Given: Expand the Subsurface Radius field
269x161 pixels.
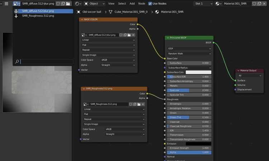Looking at the screenshot, I should click(x=189, y=68).
